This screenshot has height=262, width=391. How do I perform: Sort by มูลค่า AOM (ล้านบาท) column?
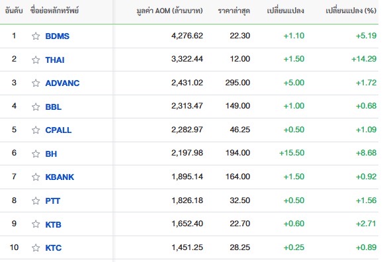pos(169,11)
